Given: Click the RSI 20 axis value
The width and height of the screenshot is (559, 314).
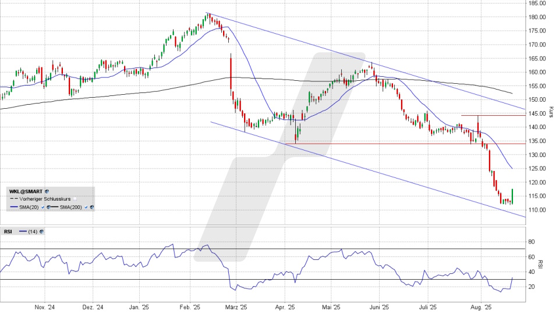Looking at the screenshot, I should click(x=532, y=287).
